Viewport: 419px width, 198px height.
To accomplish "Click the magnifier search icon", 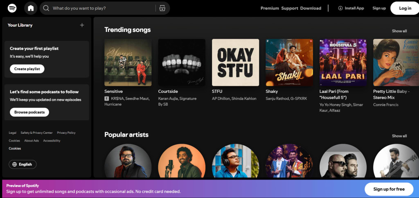I will (x=46, y=8).
